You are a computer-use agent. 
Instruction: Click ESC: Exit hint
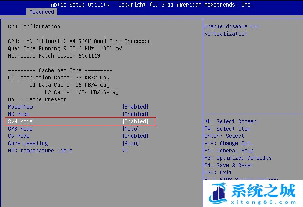(x=218, y=172)
